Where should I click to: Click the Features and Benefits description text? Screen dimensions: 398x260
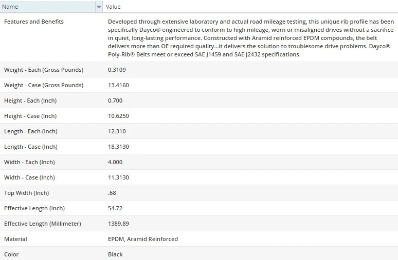coord(251,38)
